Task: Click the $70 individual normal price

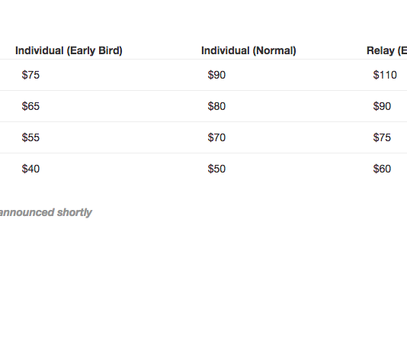Action: [x=216, y=137]
